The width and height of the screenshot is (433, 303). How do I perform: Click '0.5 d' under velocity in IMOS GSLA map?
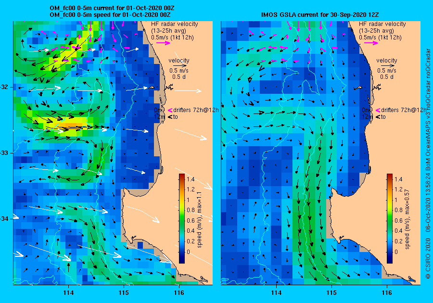[387, 77]
